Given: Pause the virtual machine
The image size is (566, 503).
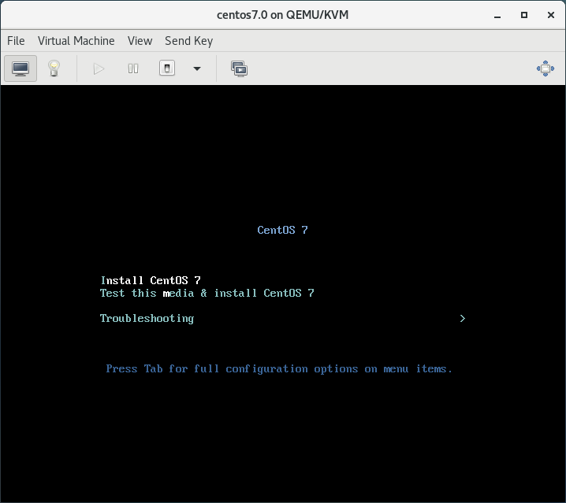Looking at the screenshot, I should point(133,68).
